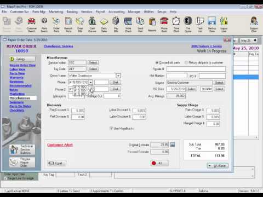Screen dimensions: 263x197
Task: Open the Parts On Order link
Action: tap(20, 106)
